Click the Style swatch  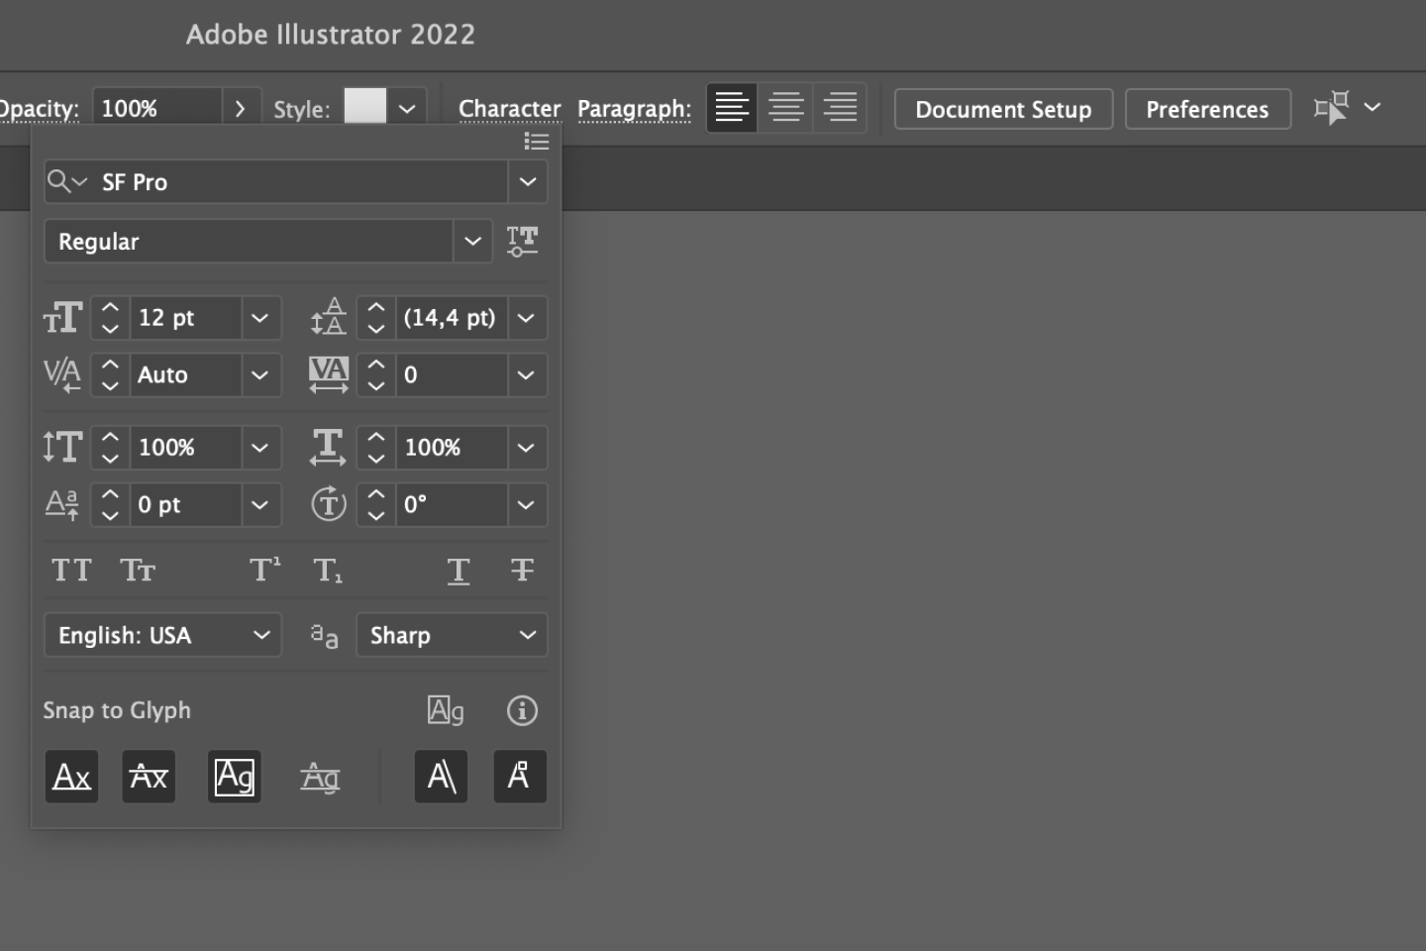(364, 107)
